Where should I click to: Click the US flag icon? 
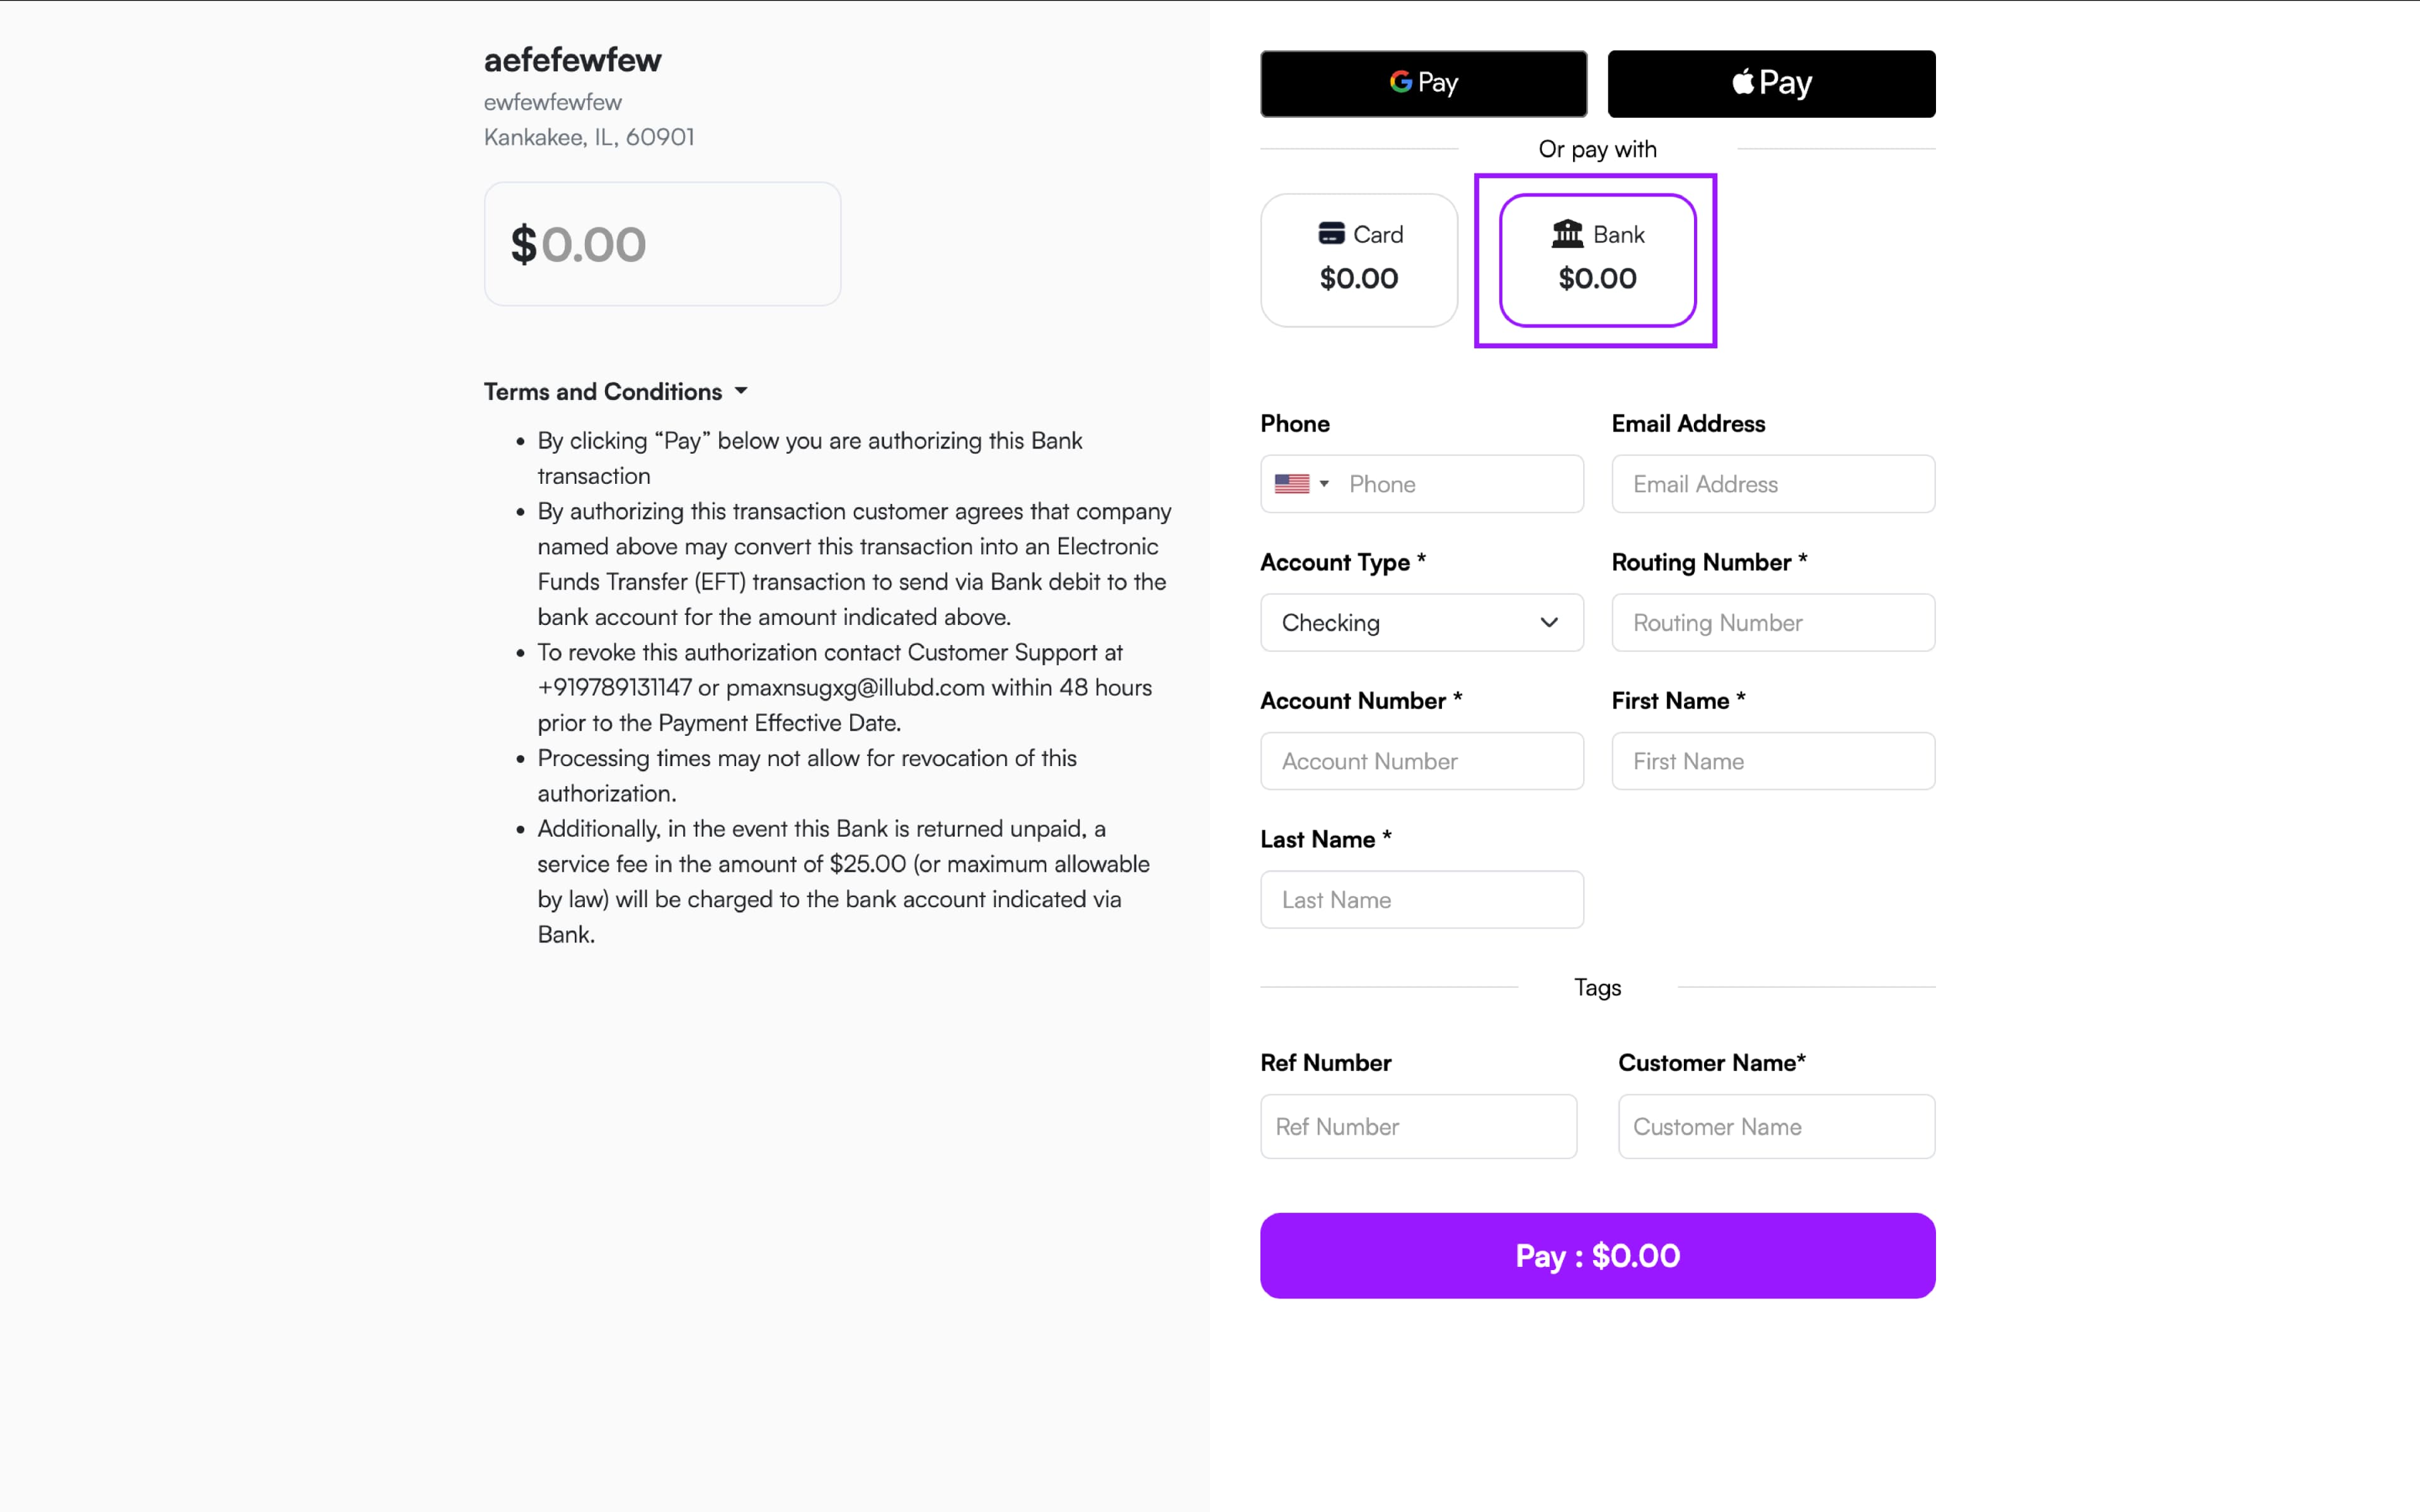pyautogui.click(x=1291, y=484)
